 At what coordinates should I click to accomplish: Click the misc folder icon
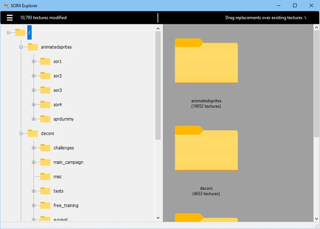pyautogui.click(x=45, y=176)
